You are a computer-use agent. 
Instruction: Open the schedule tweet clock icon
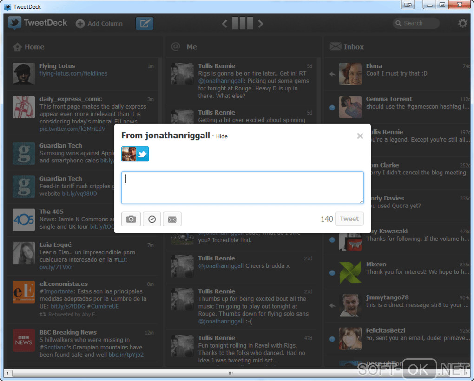[152, 219]
